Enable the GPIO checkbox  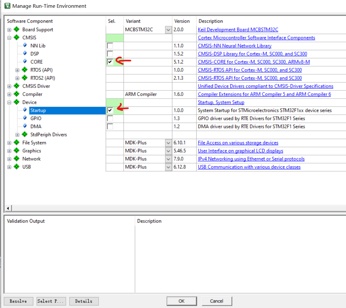pos(110,118)
